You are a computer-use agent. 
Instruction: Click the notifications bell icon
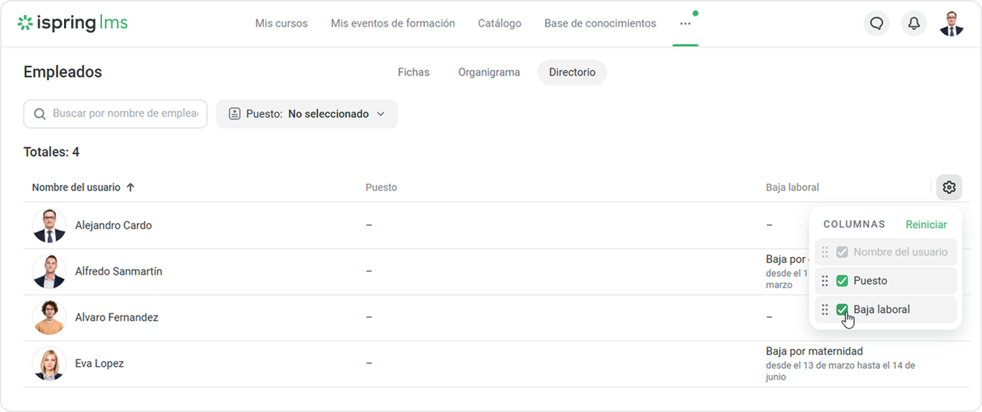(914, 24)
